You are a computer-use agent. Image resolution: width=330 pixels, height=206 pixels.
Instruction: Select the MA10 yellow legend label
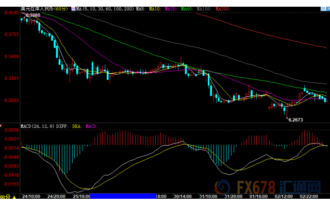click(155, 9)
